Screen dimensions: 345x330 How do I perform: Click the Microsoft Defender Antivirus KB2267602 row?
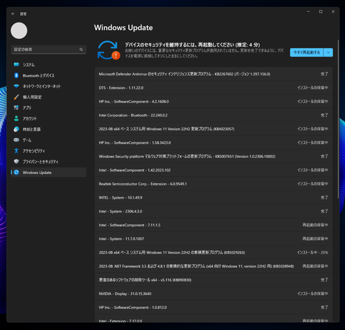[x=213, y=74]
